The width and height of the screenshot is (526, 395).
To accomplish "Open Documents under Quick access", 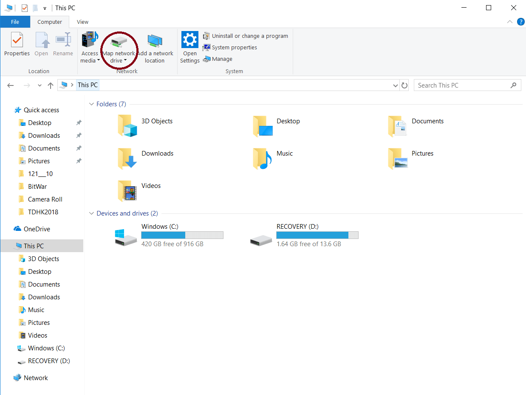I will click(x=44, y=148).
